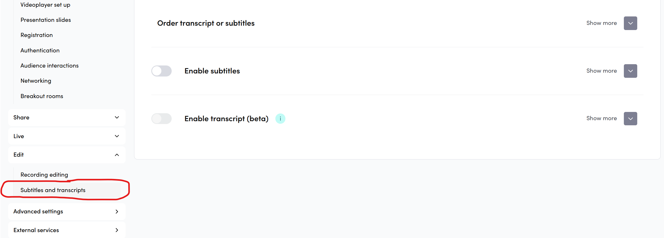Image resolution: width=664 pixels, height=238 pixels.
Task: Open the Advanced settings section
Action: click(x=67, y=212)
